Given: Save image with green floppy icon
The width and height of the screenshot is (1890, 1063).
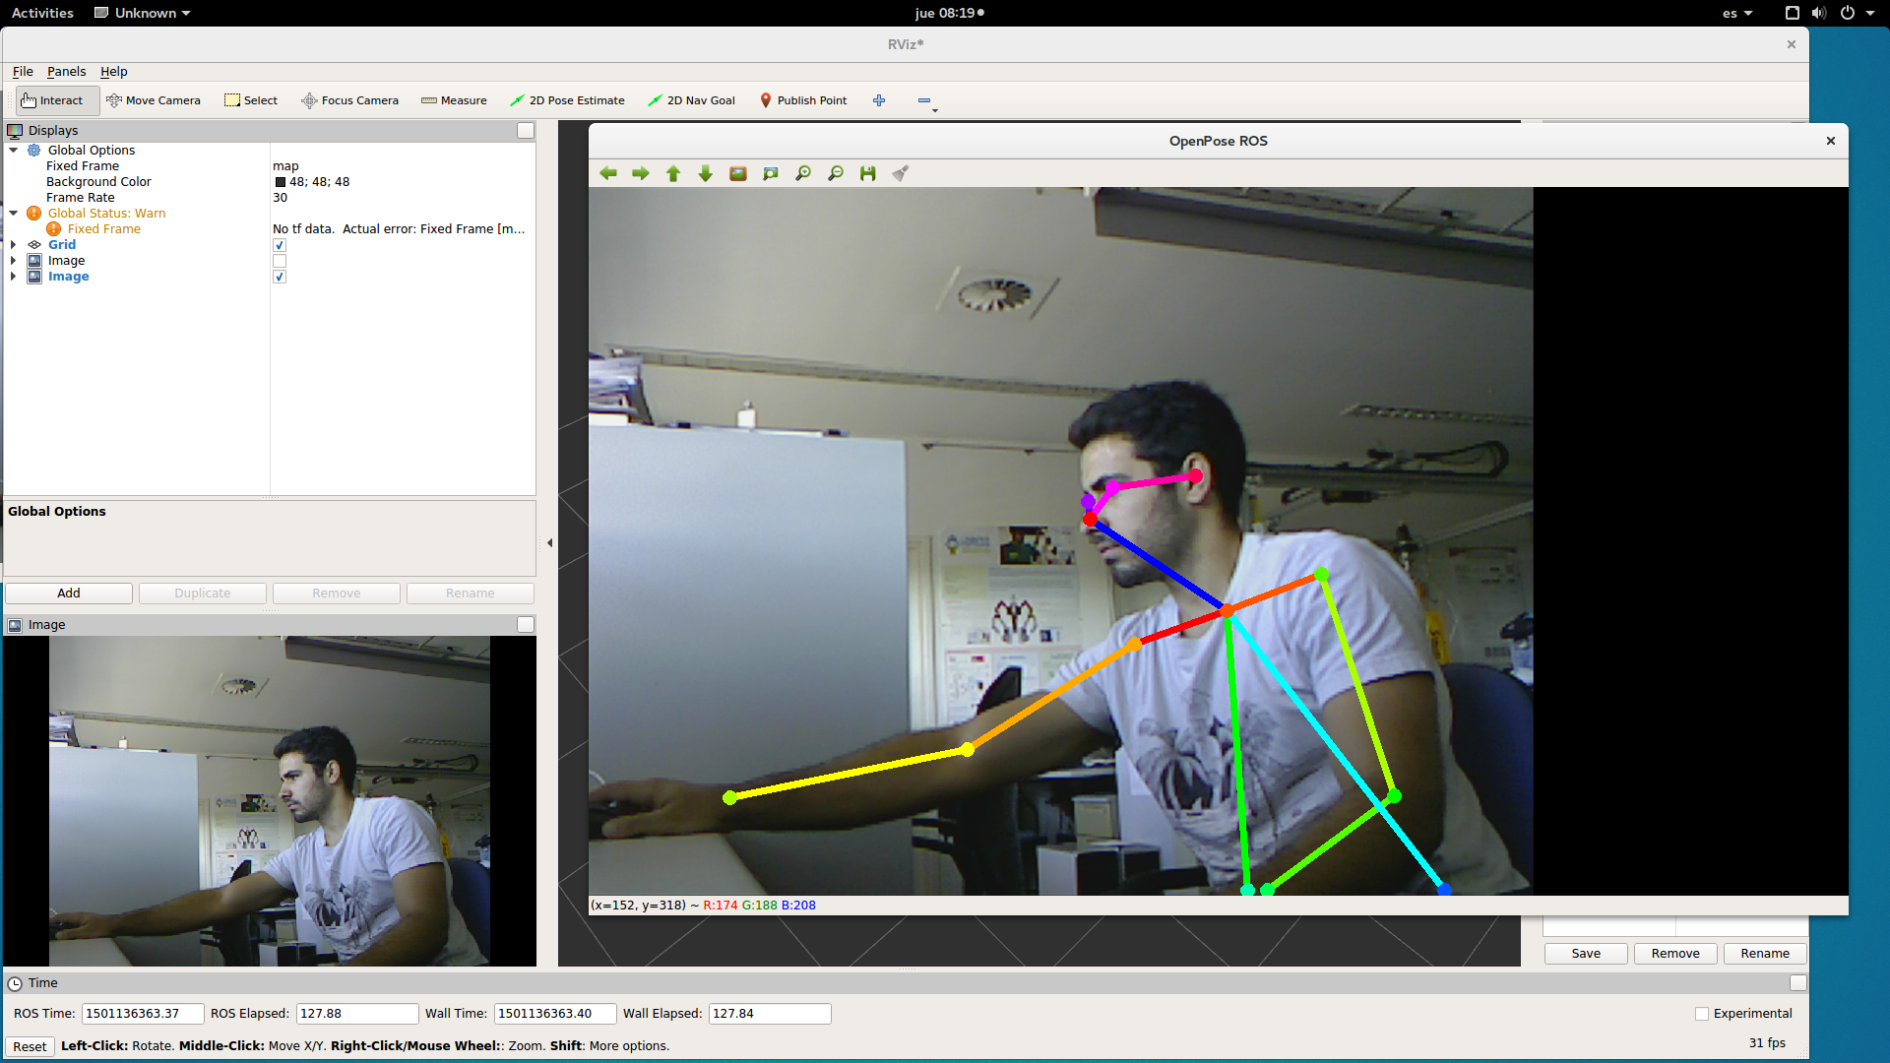Looking at the screenshot, I should click(867, 173).
